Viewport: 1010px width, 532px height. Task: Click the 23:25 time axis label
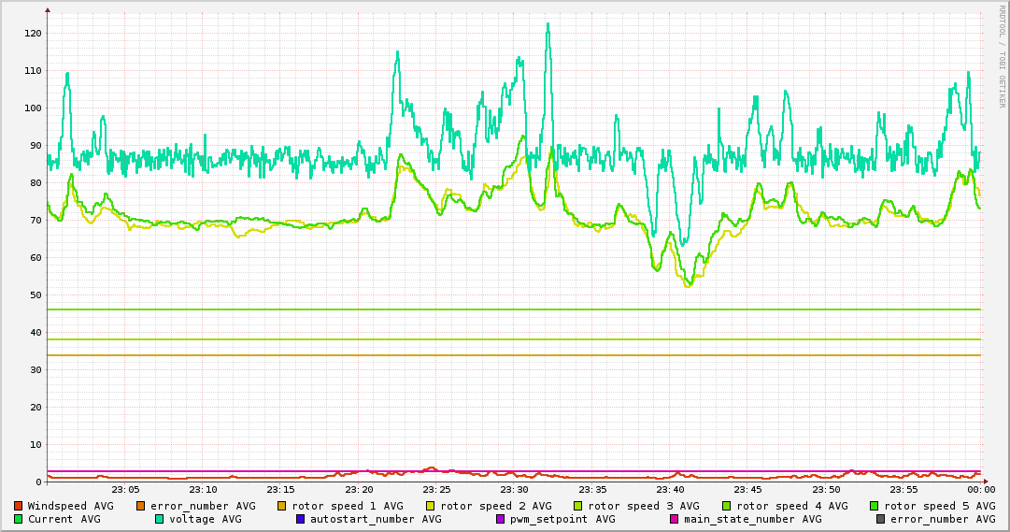436,490
